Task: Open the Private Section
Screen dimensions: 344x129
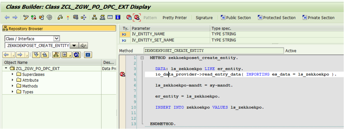Action: click(318, 18)
